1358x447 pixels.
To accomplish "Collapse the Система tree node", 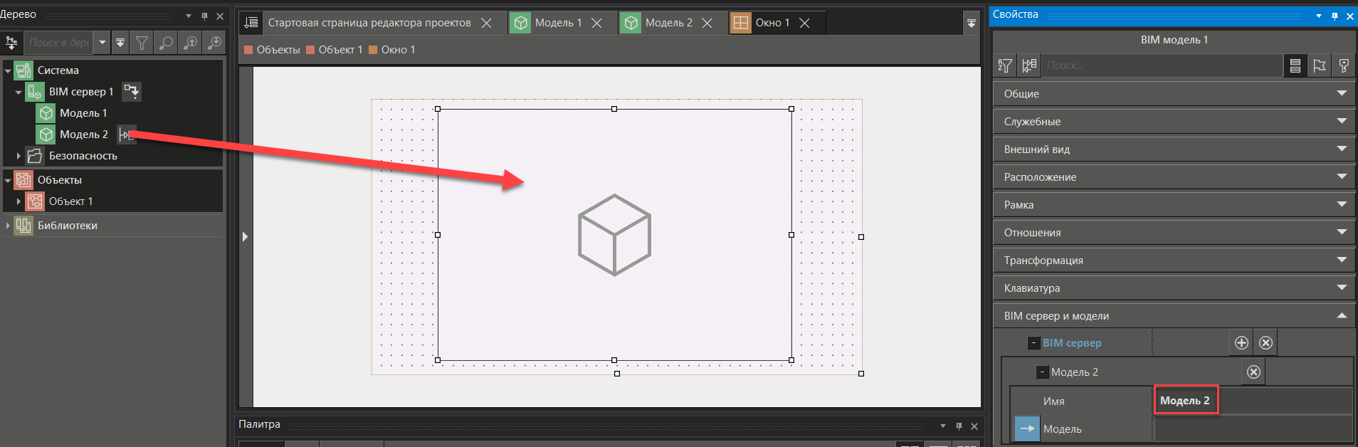I will [8, 71].
